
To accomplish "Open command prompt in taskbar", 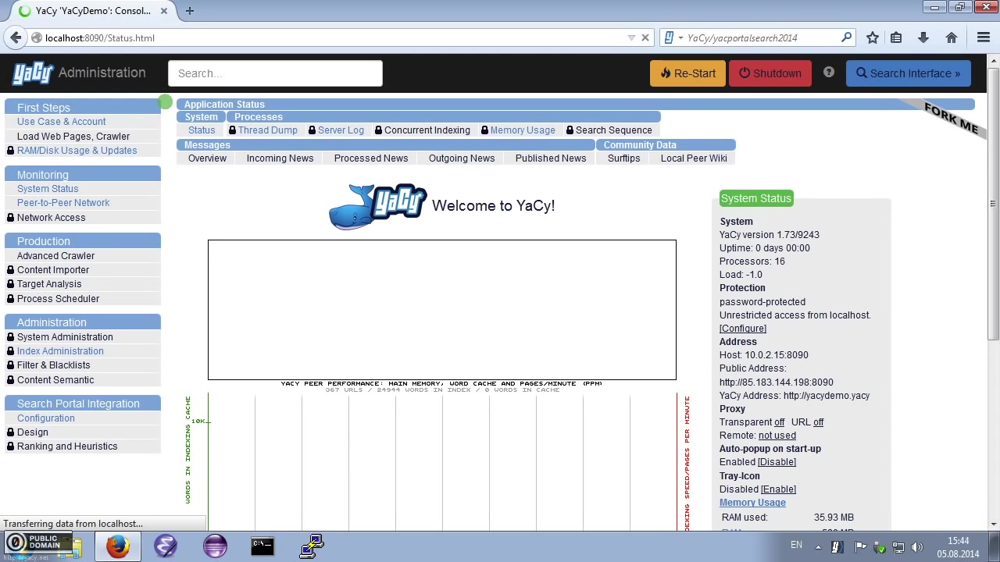I will pyautogui.click(x=262, y=546).
